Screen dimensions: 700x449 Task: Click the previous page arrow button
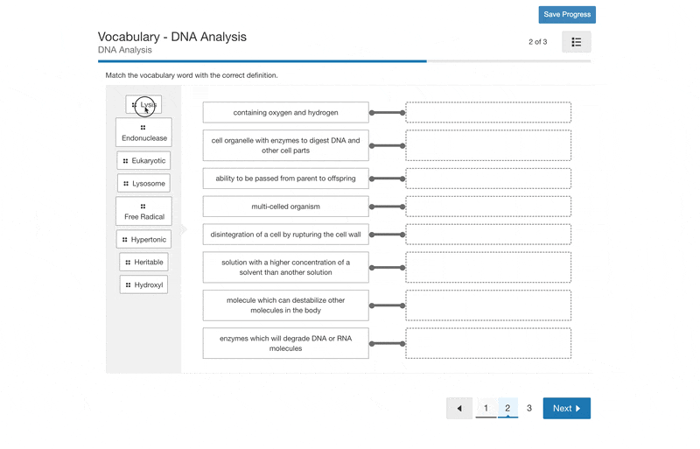pyautogui.click(x=459, y=409)
